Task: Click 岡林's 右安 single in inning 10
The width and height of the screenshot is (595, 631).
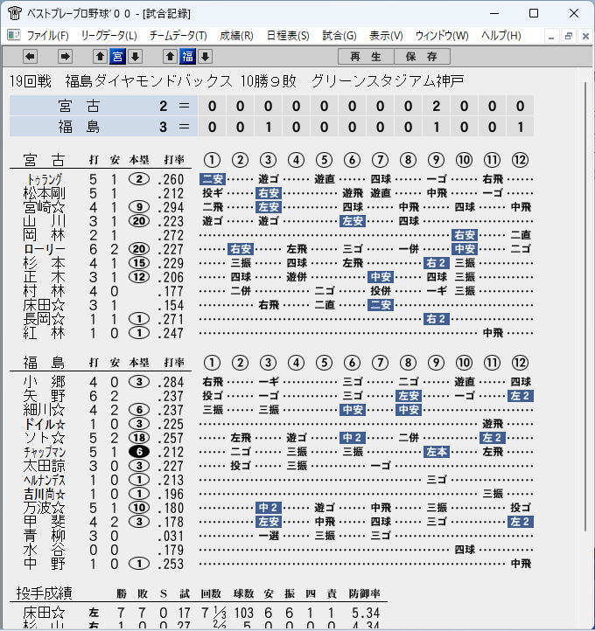Action: pyautogui.click(x=465, y=235)
